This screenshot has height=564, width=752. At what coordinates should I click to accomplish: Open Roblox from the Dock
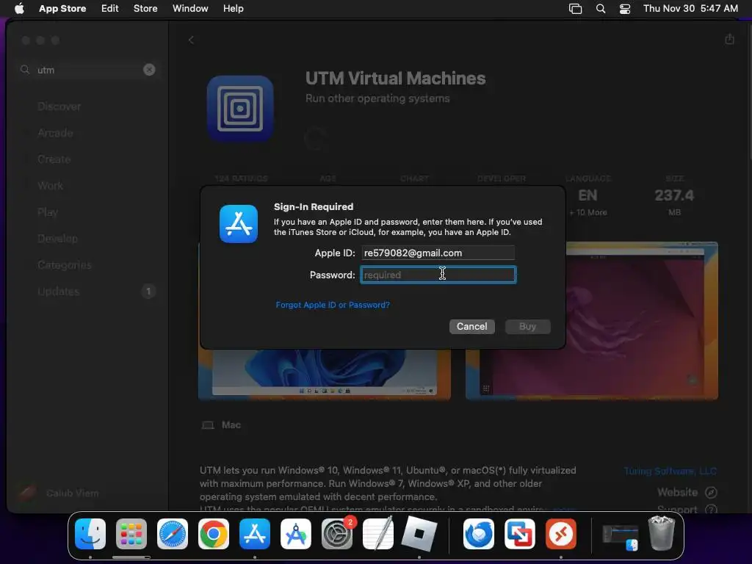point(419,534)
